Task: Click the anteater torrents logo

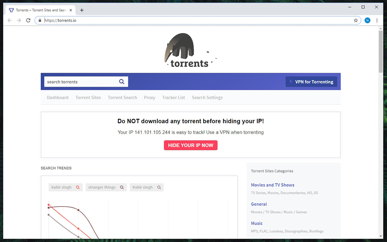Action: 191,50
